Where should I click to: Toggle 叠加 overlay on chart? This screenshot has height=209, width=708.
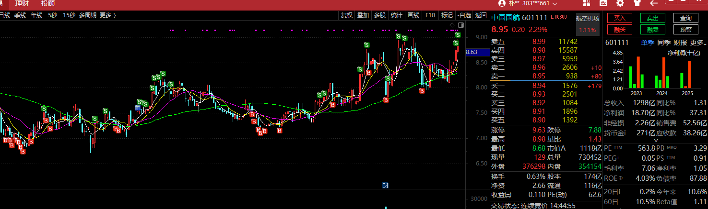[x=363, y=15]
